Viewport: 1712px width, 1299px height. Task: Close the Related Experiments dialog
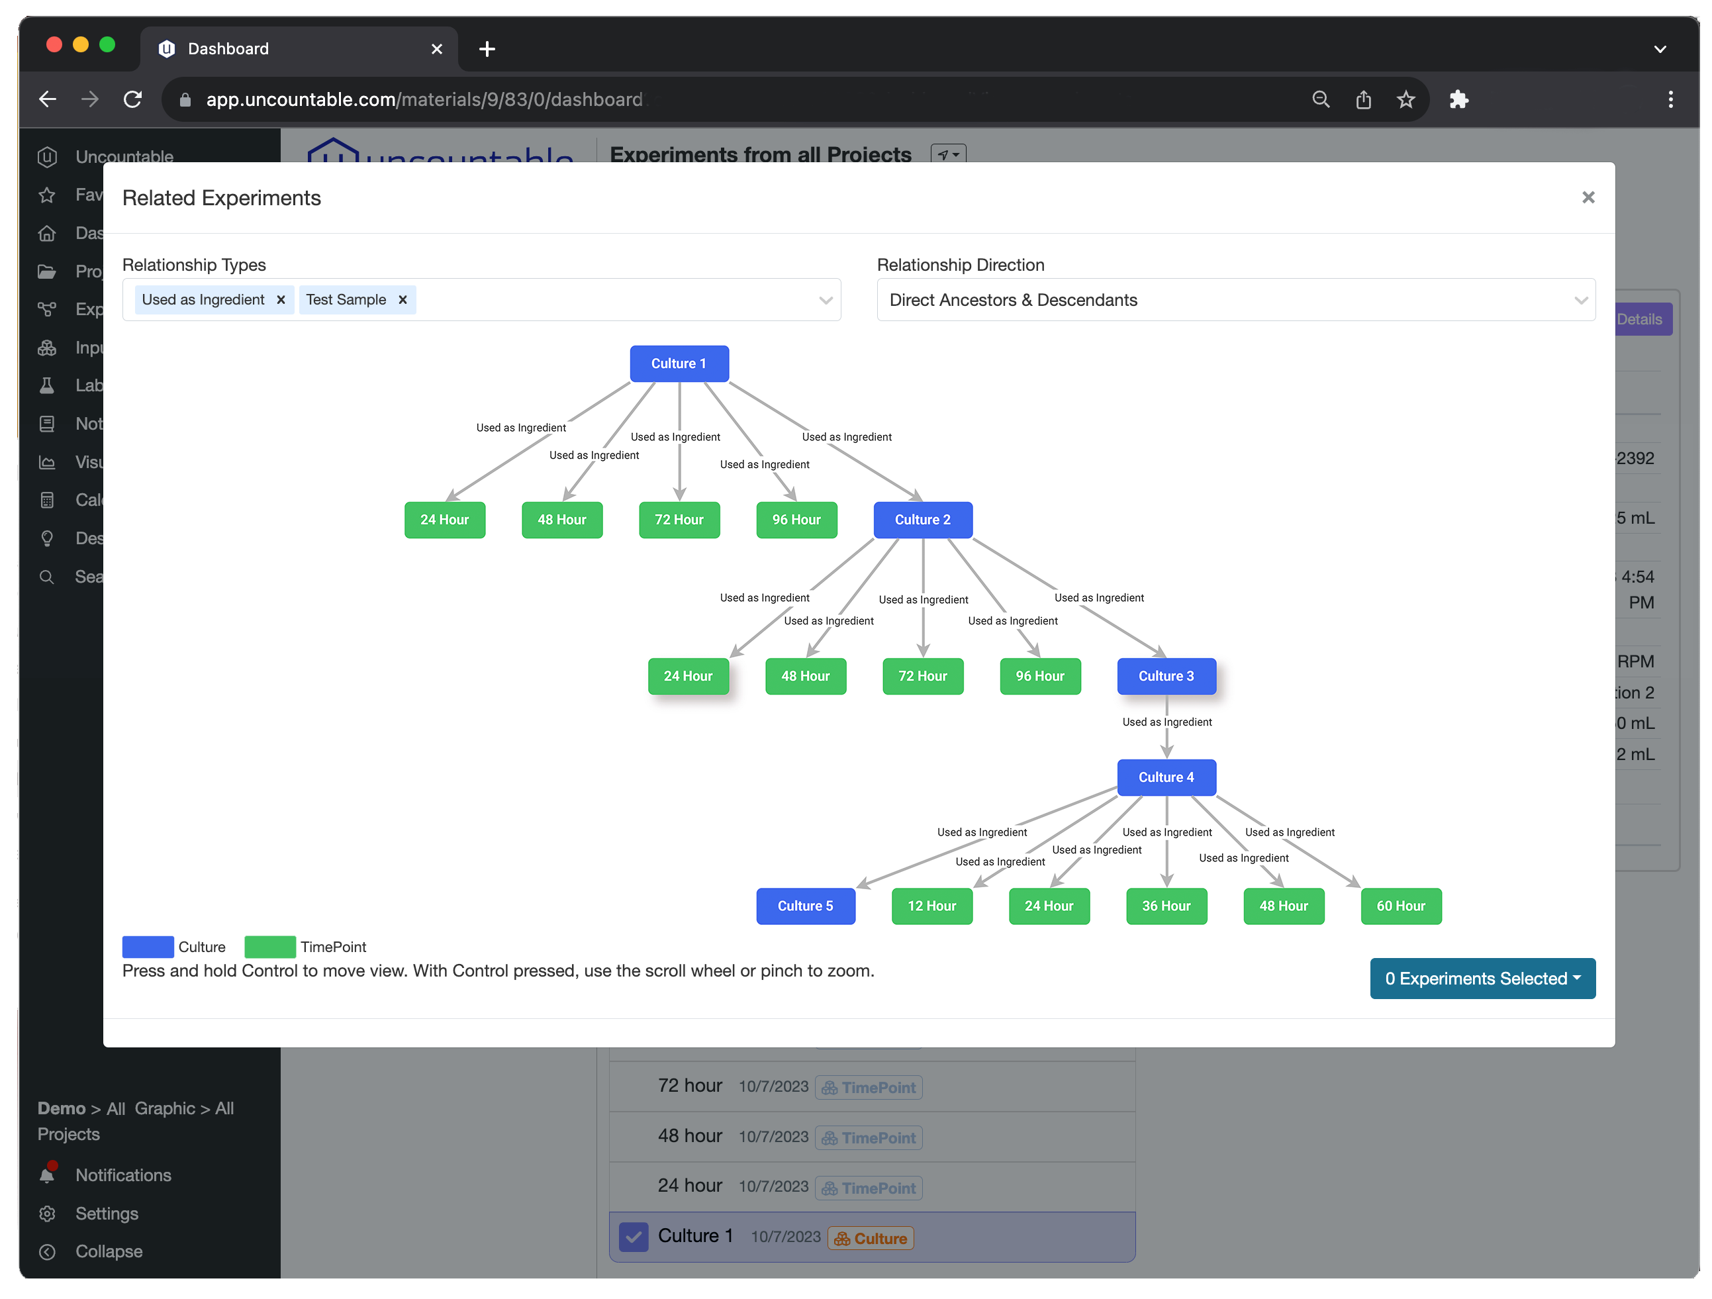pos(1588,197)
